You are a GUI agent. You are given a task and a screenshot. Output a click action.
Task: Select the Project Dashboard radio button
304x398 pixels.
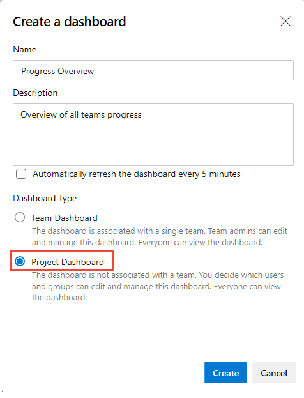click(x=20, y=261)
